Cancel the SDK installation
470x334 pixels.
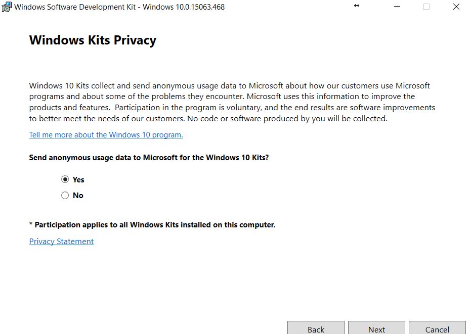pos(437,329)
